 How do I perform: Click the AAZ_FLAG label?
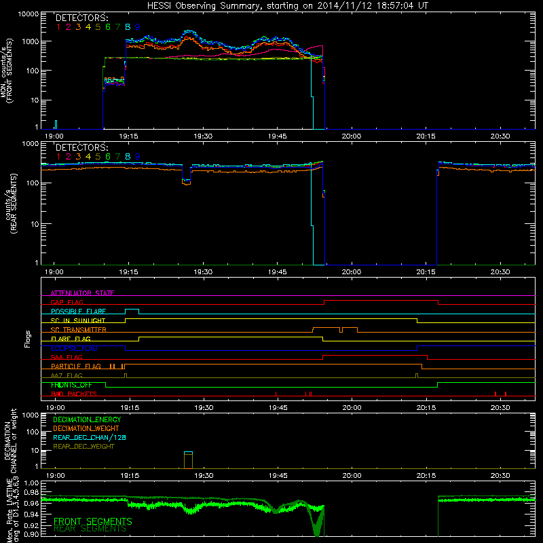67,375
